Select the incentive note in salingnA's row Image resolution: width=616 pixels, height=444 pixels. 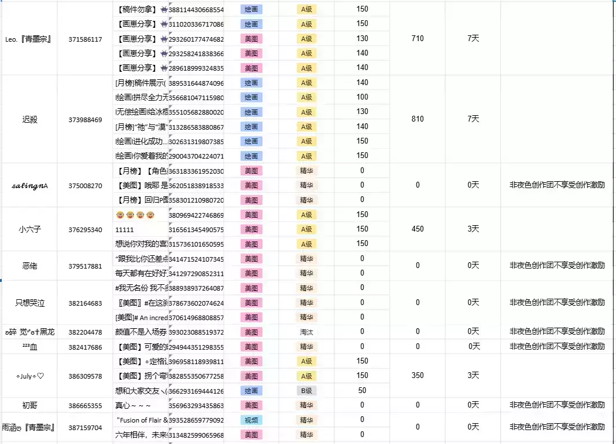557,185
